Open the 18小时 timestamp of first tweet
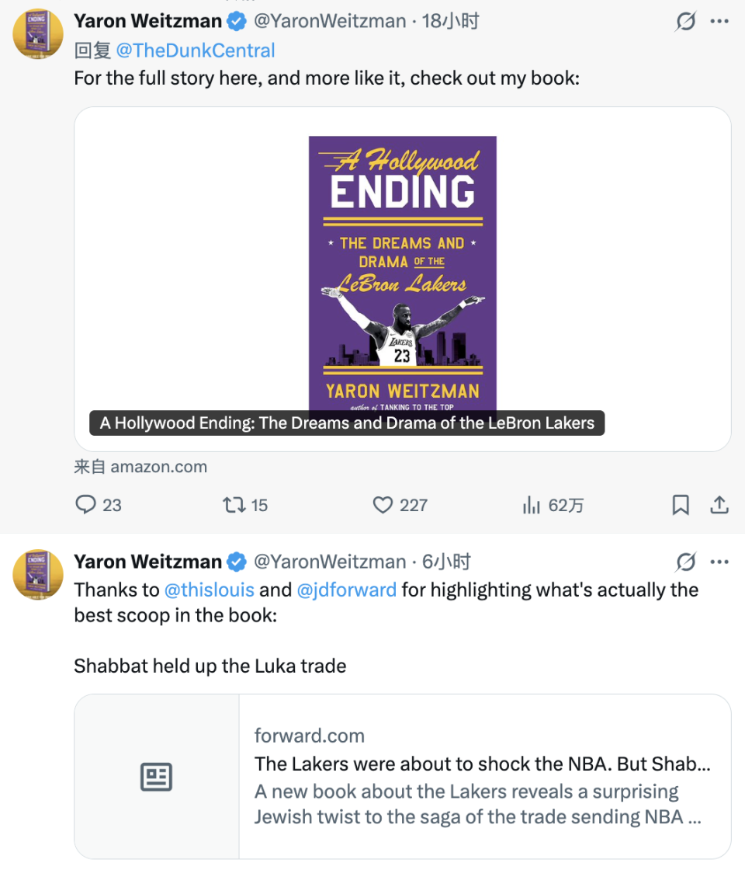The width and height of the screenshot is (745, 870). 450,22
